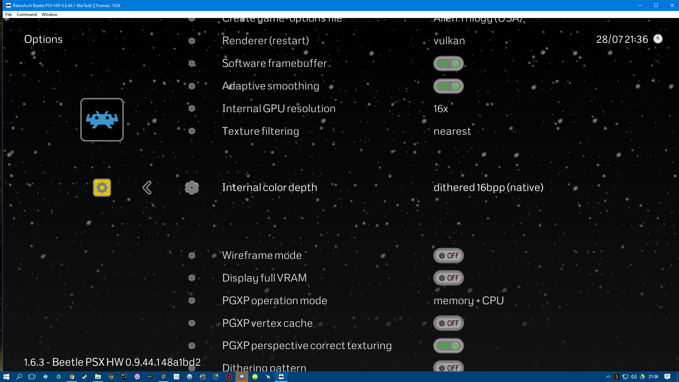Disable PGXP perspective correct texturing toggle
Viewport: 679px width, 382px height.
[448, 346]
